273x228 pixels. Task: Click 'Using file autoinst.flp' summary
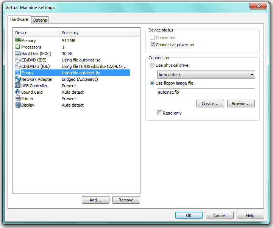point(81,73)
